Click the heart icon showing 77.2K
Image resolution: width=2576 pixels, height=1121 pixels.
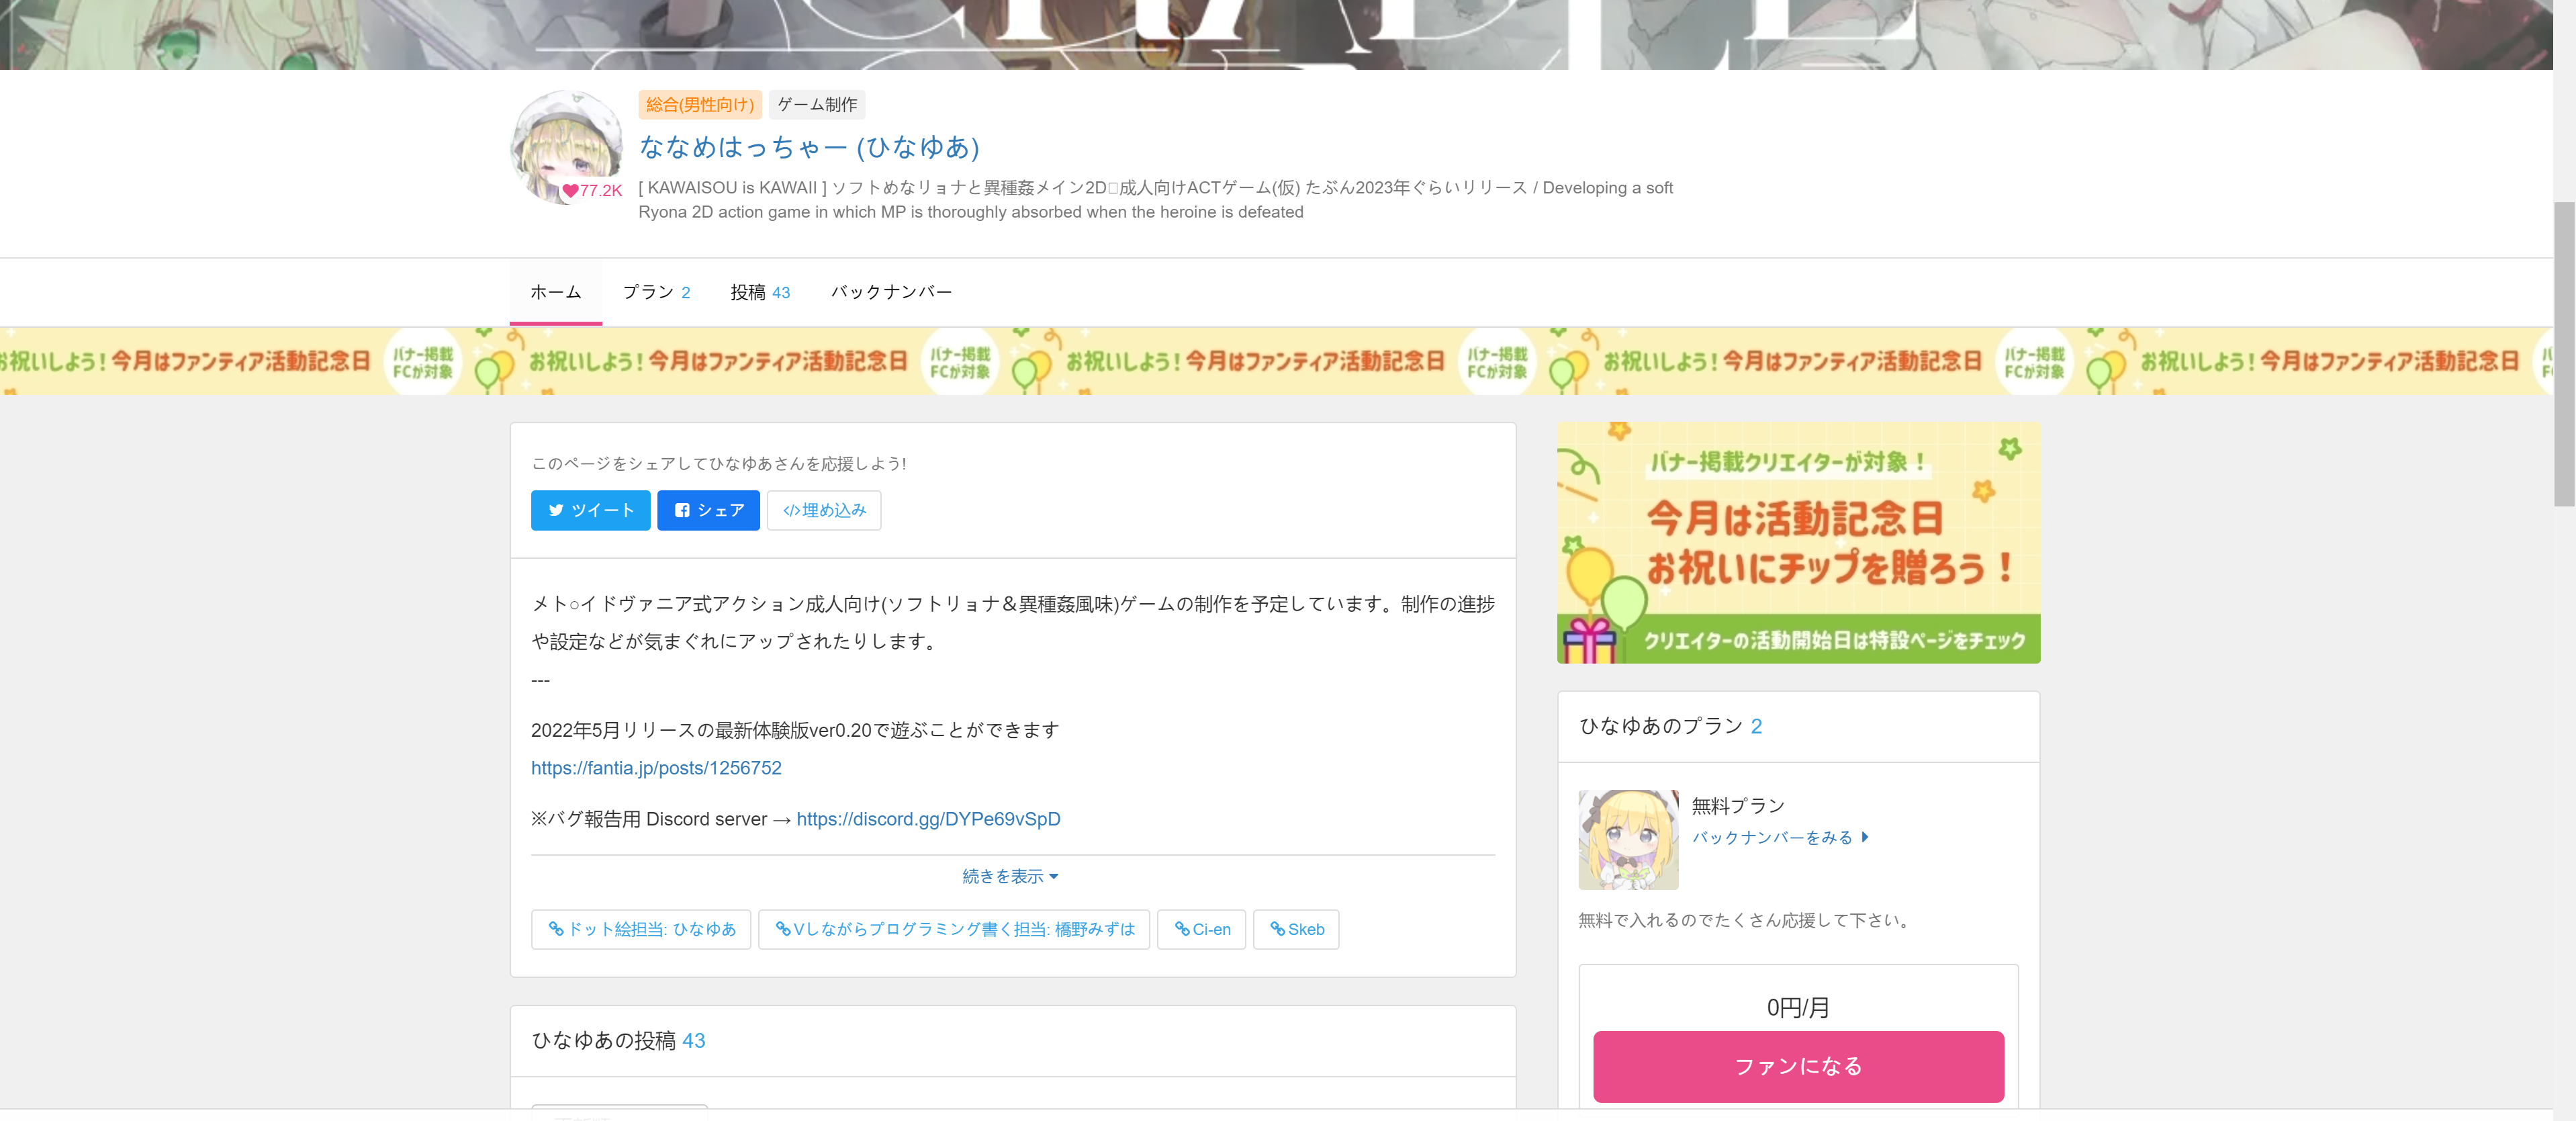tap(571, 191)
